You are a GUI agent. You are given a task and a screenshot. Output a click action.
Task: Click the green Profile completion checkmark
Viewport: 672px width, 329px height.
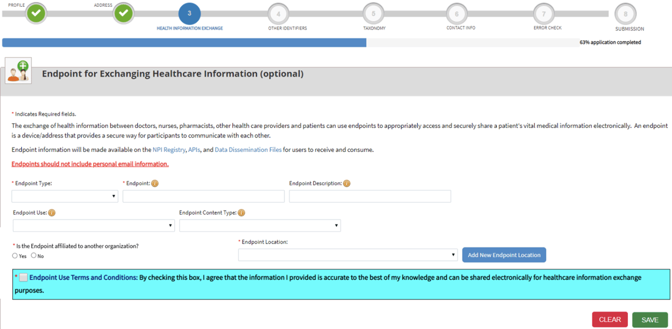coord(35,12)
